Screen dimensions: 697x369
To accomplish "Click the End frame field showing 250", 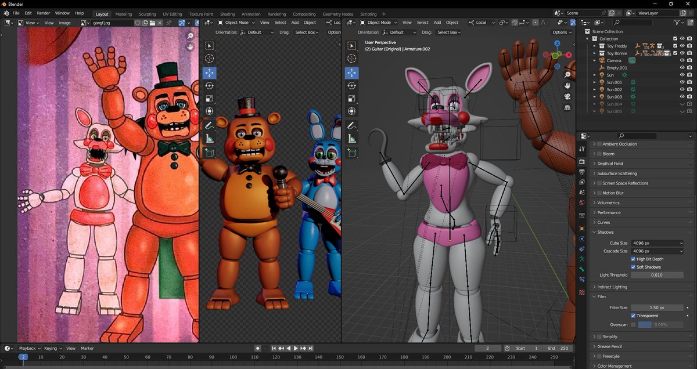I will click(x=559, y=348).
